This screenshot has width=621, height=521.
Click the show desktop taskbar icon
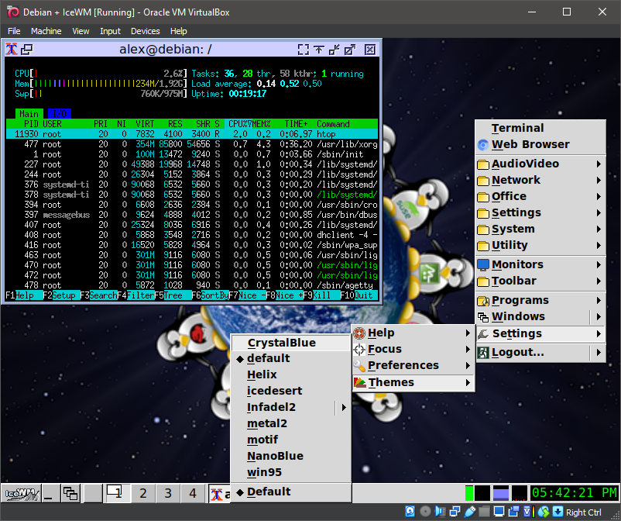click(49, 493)
